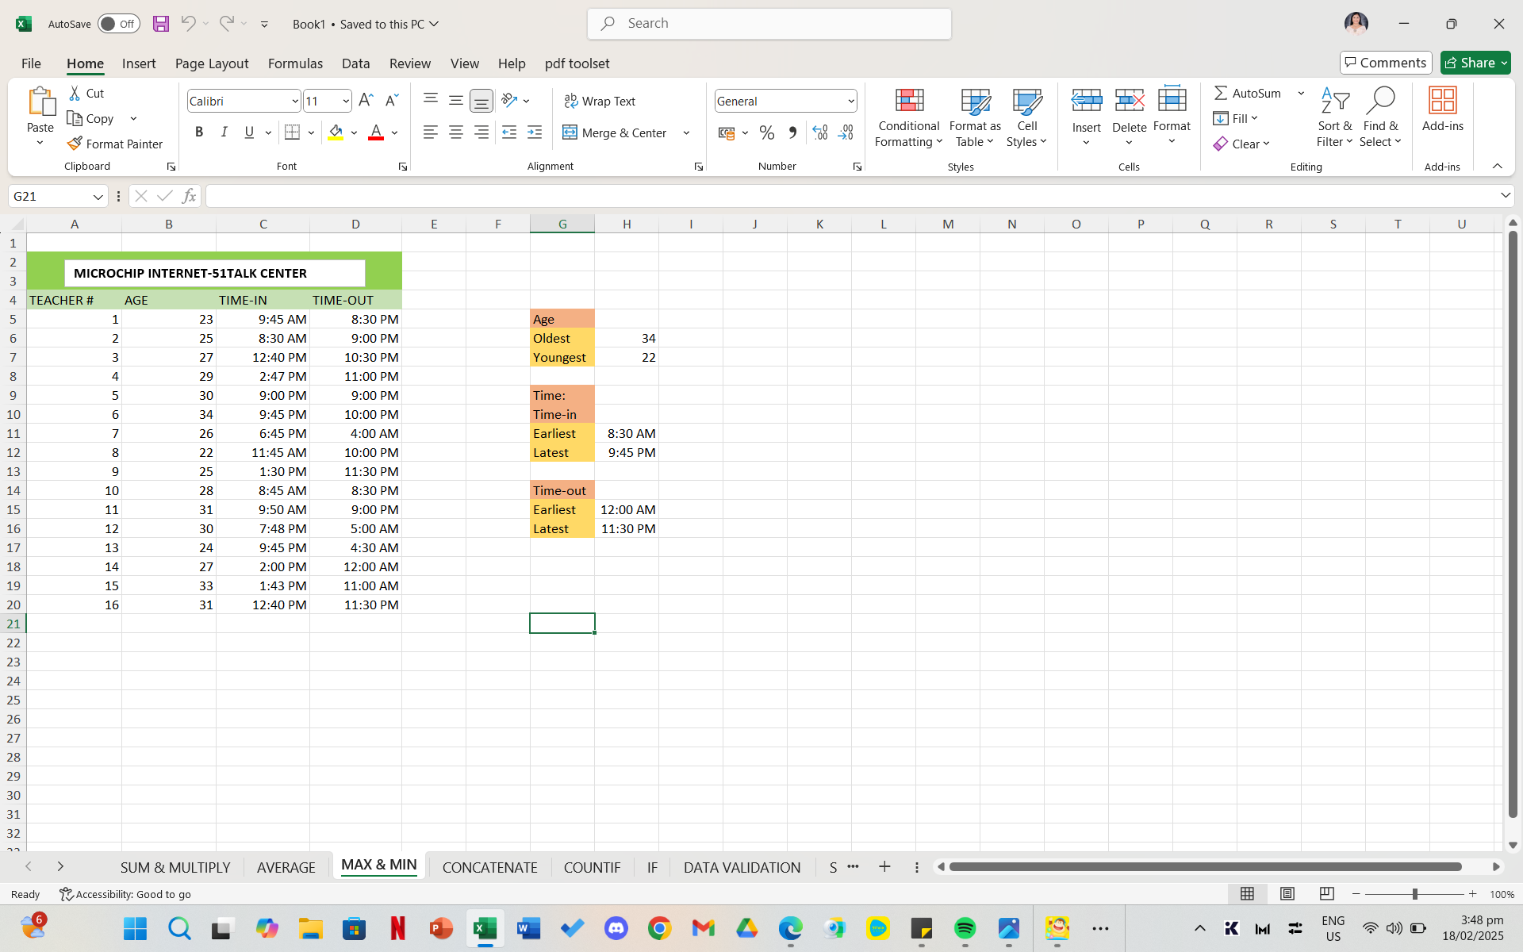Expand the Name Box dropdown arrow
The width and height of the screenshot is (1523, 952).
tap(98, 197)
